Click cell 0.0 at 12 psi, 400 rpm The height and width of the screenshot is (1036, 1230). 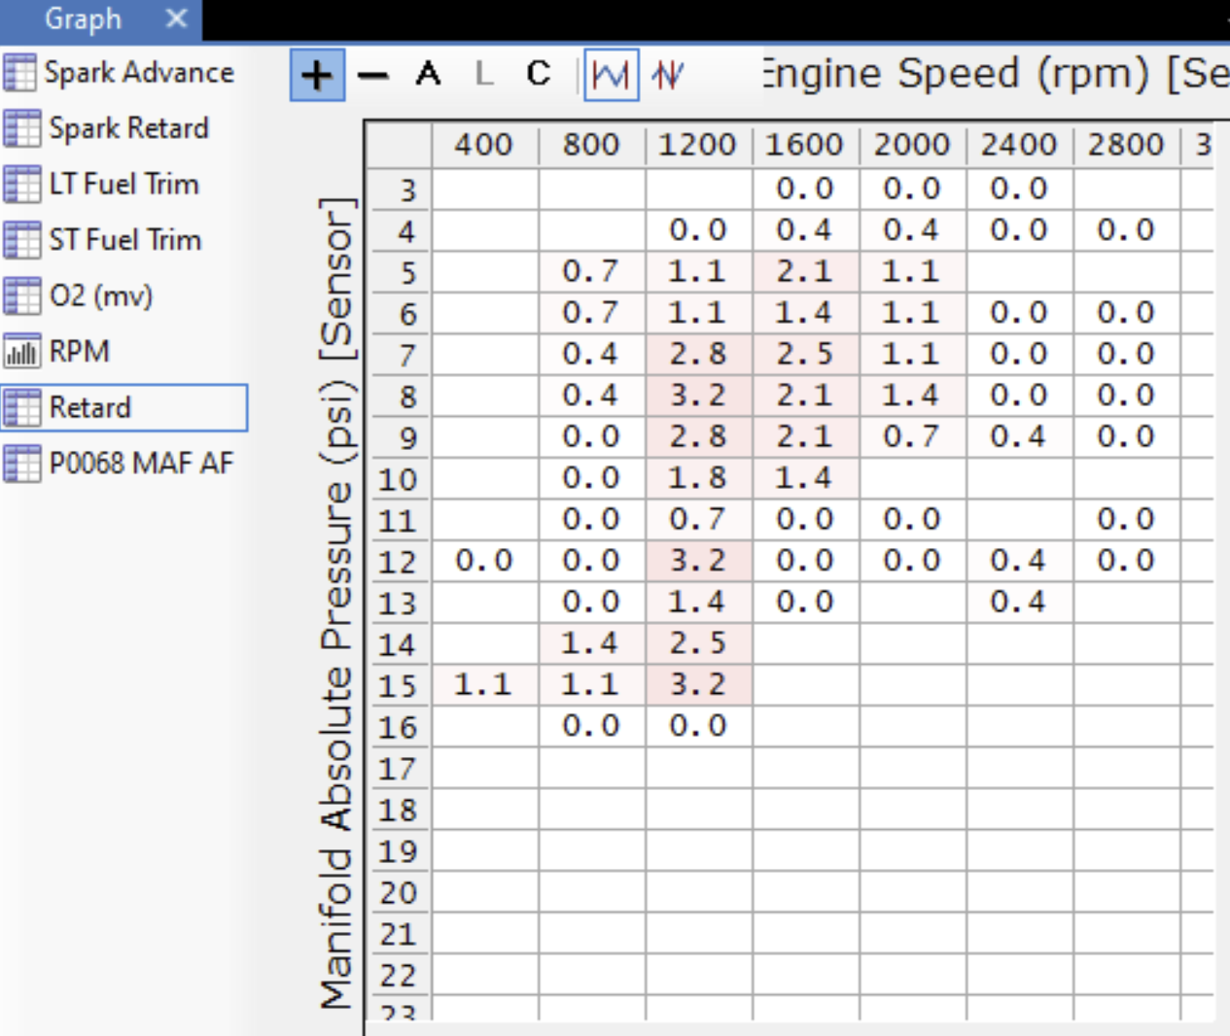(x=484, y=561)
